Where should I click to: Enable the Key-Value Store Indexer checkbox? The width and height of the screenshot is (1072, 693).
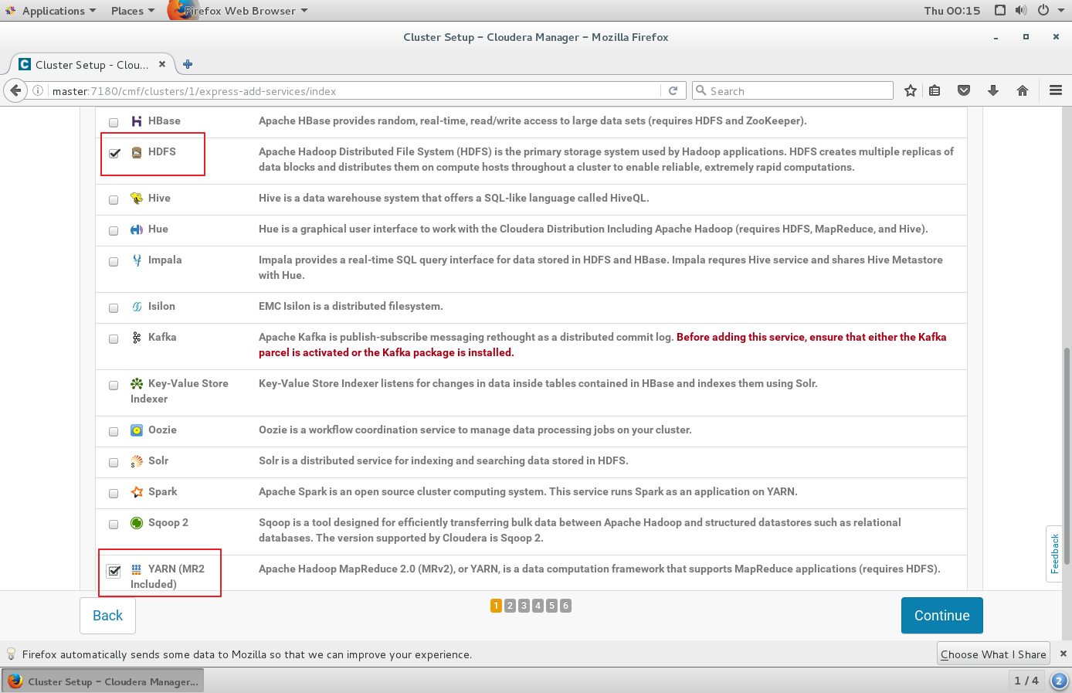tap(114, 385)
